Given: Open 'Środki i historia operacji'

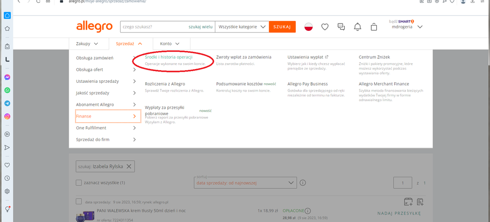Looking at the screenshot, I should pos(169,57).
